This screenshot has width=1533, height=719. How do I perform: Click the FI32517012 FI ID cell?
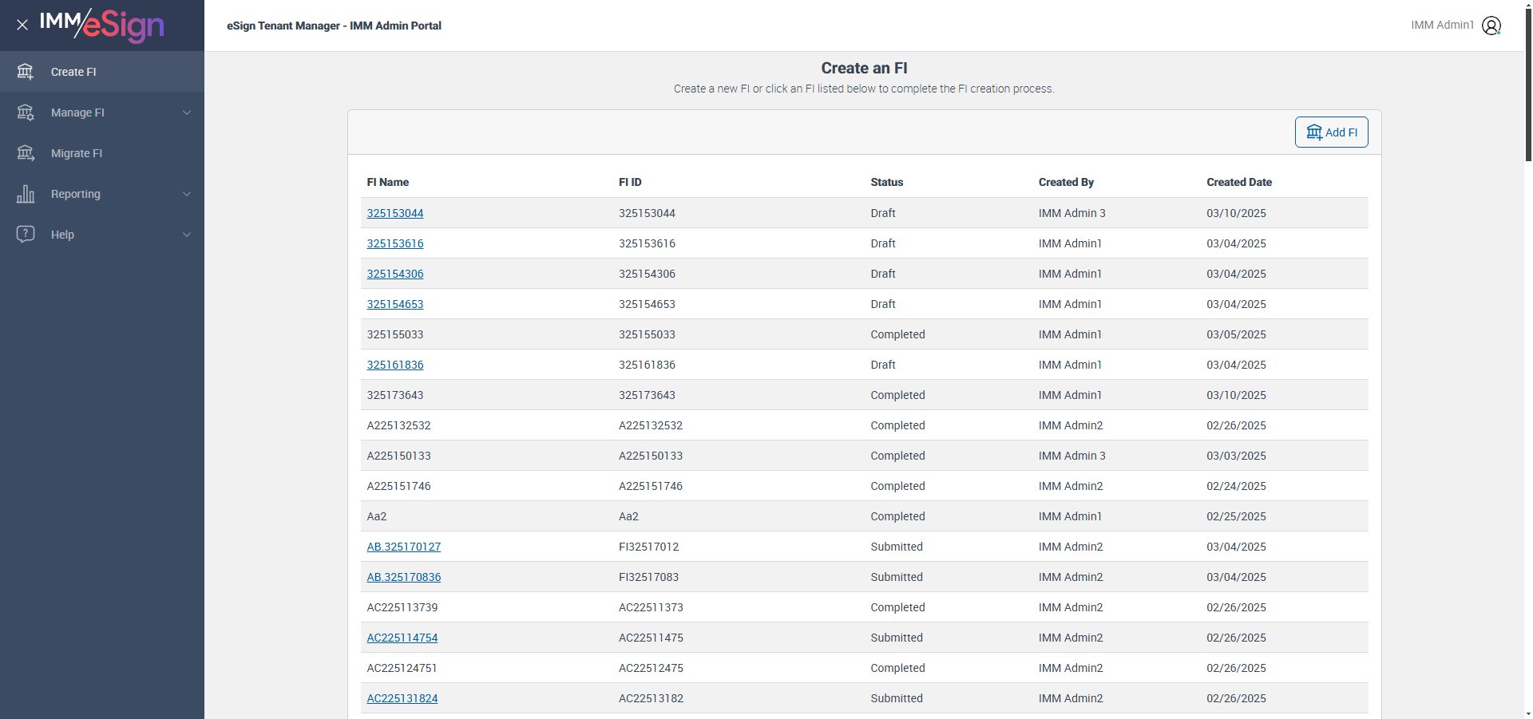click(x=649, y=547)
